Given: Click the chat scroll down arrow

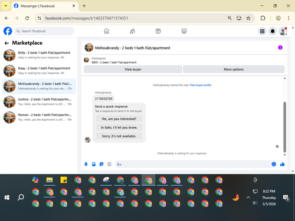Looking at the screenshot, I should pos(284,155).
